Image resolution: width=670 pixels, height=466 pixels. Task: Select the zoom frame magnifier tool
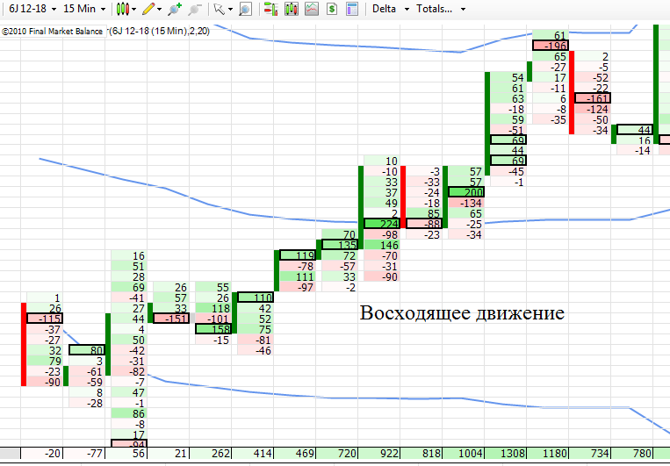pos(245,9)
